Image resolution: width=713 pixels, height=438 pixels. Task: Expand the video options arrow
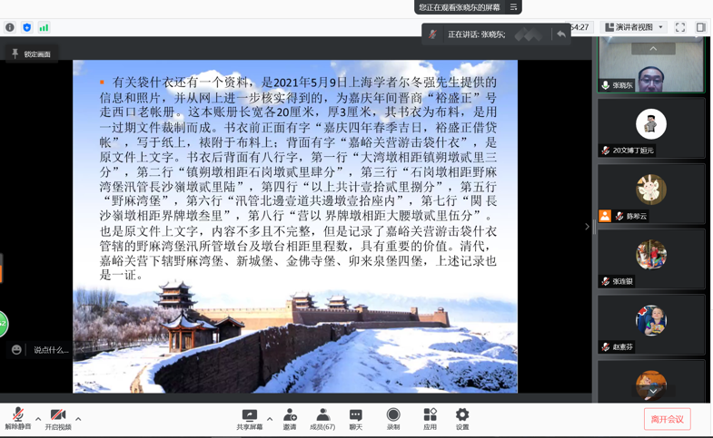point(78,419)
